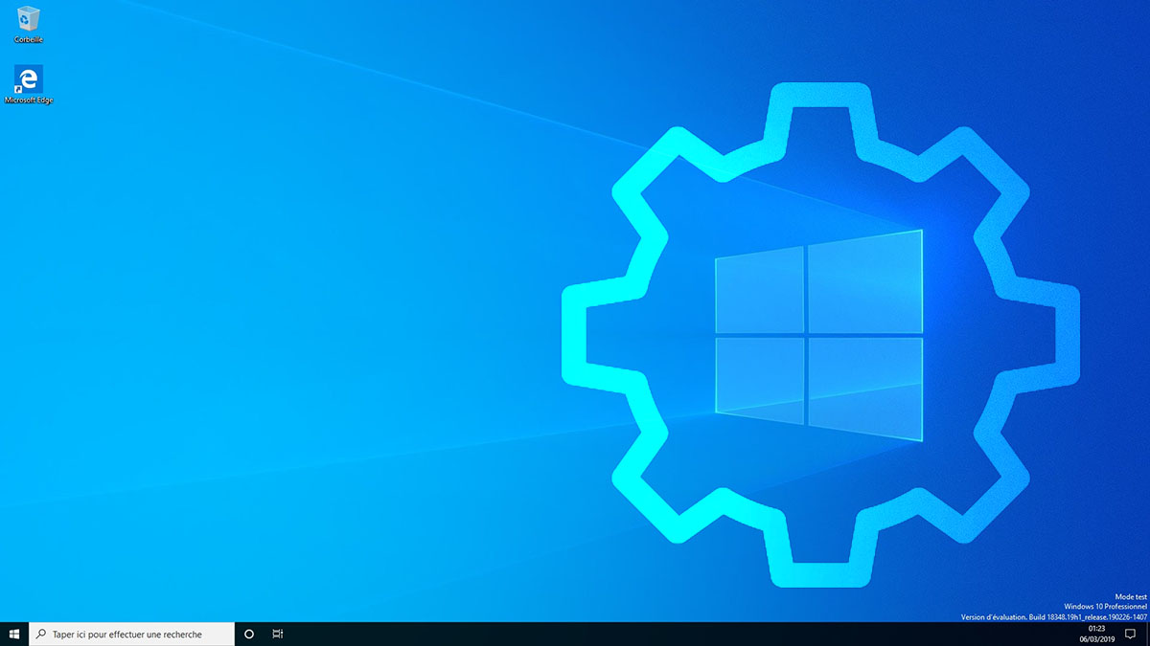The height and width of the screenshot is (646, 1150).
Task: Launch Cortana from the taskbar circle
Action: 249,634
